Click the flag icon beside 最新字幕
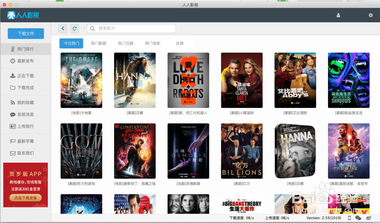This screenshot has height=223, width=380. point(13,141)
